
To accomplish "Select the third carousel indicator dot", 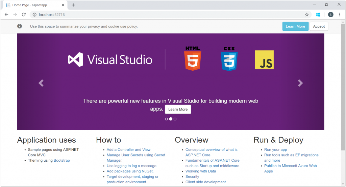I will click(175, 119).
